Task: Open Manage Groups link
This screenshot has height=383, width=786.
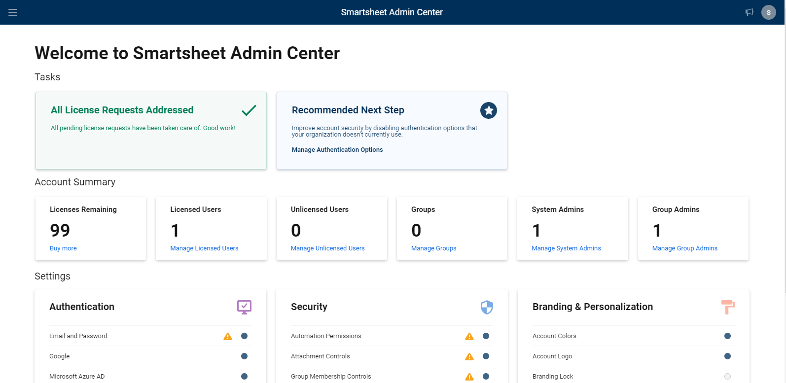Action: coord(434,248)
